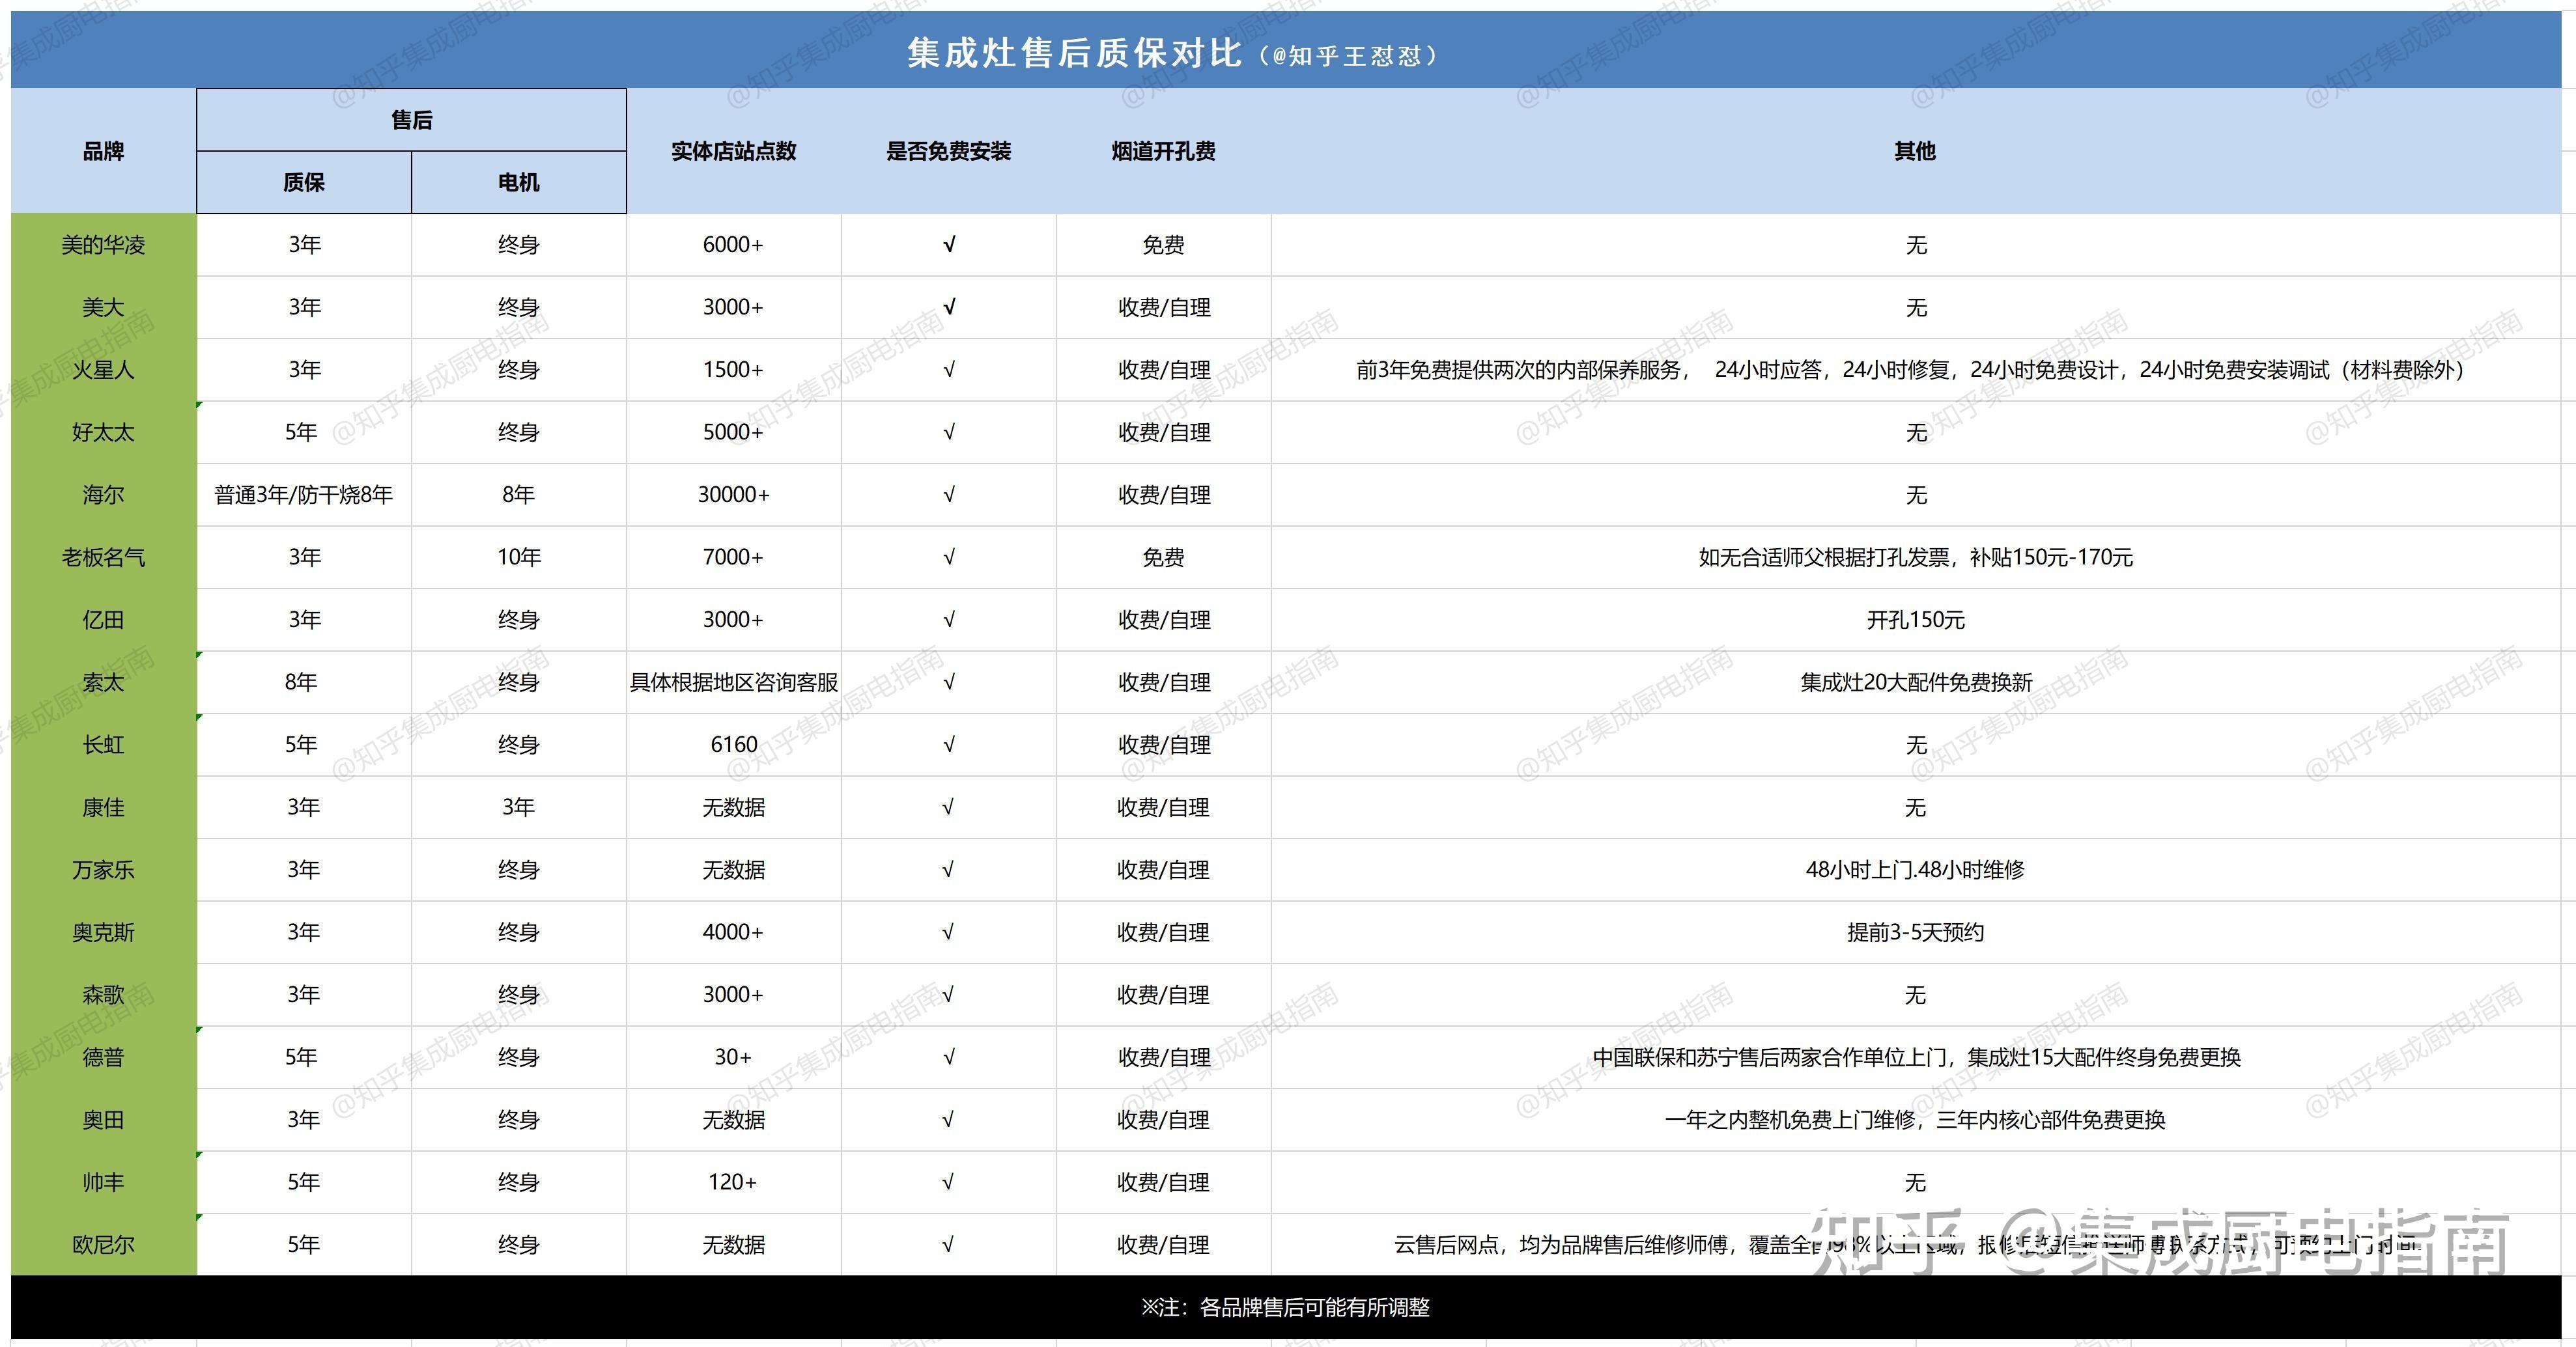This screenshot has height=1347, width=2576.
Task: Select brand cell '海尔'
Action: tap(103, 495)
